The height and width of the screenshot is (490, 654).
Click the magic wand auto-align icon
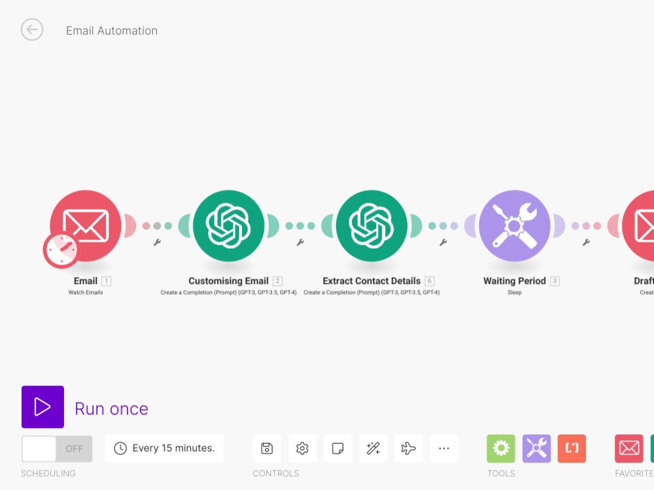[373, 448]
